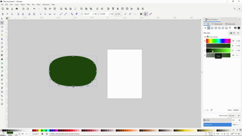
Task: Select Swatch fill type
Action: click(x=226, y=28)
